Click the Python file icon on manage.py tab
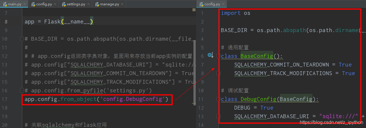The image size is (366, 128). pos(98,4)
